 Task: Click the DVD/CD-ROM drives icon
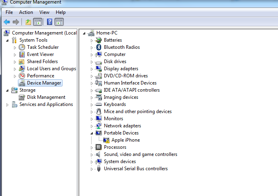coord(99,76)
